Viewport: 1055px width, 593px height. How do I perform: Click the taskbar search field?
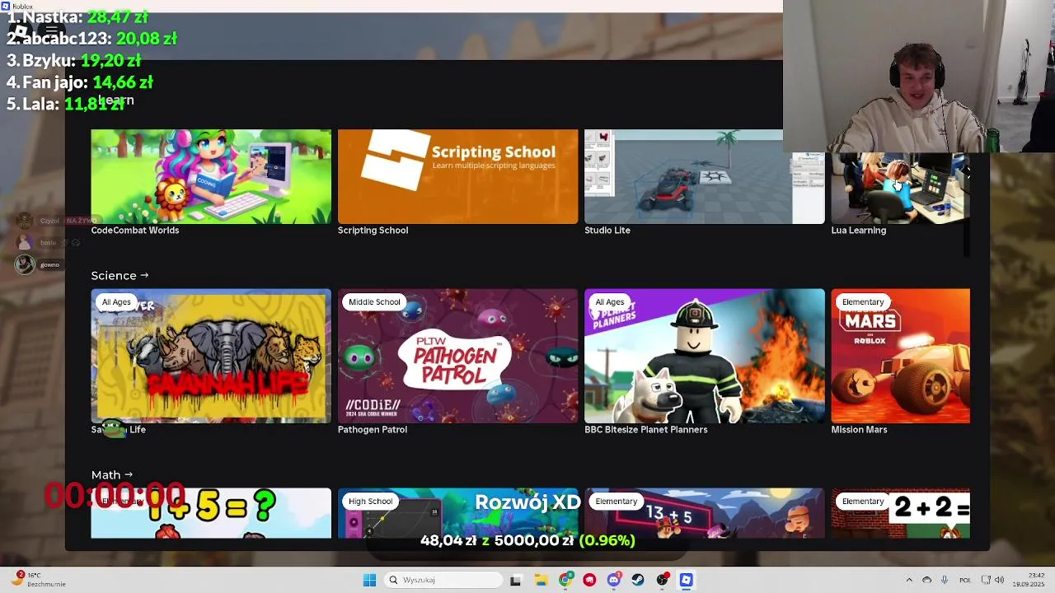[444, 580]
